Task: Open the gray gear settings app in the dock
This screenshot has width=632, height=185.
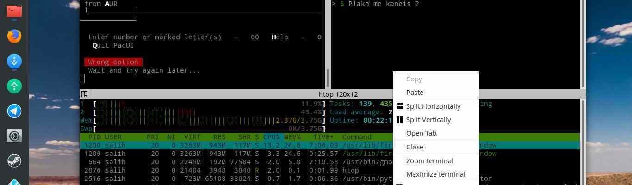Action: tap(14, 136)
